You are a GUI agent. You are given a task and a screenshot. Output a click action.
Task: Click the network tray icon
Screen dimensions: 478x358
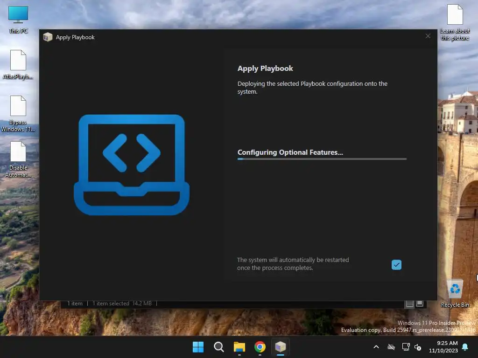[x=406, y=347]
